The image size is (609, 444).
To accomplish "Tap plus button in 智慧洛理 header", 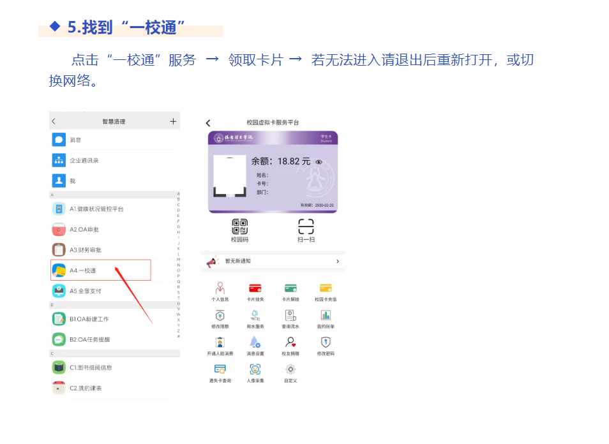I will (172, 121).
